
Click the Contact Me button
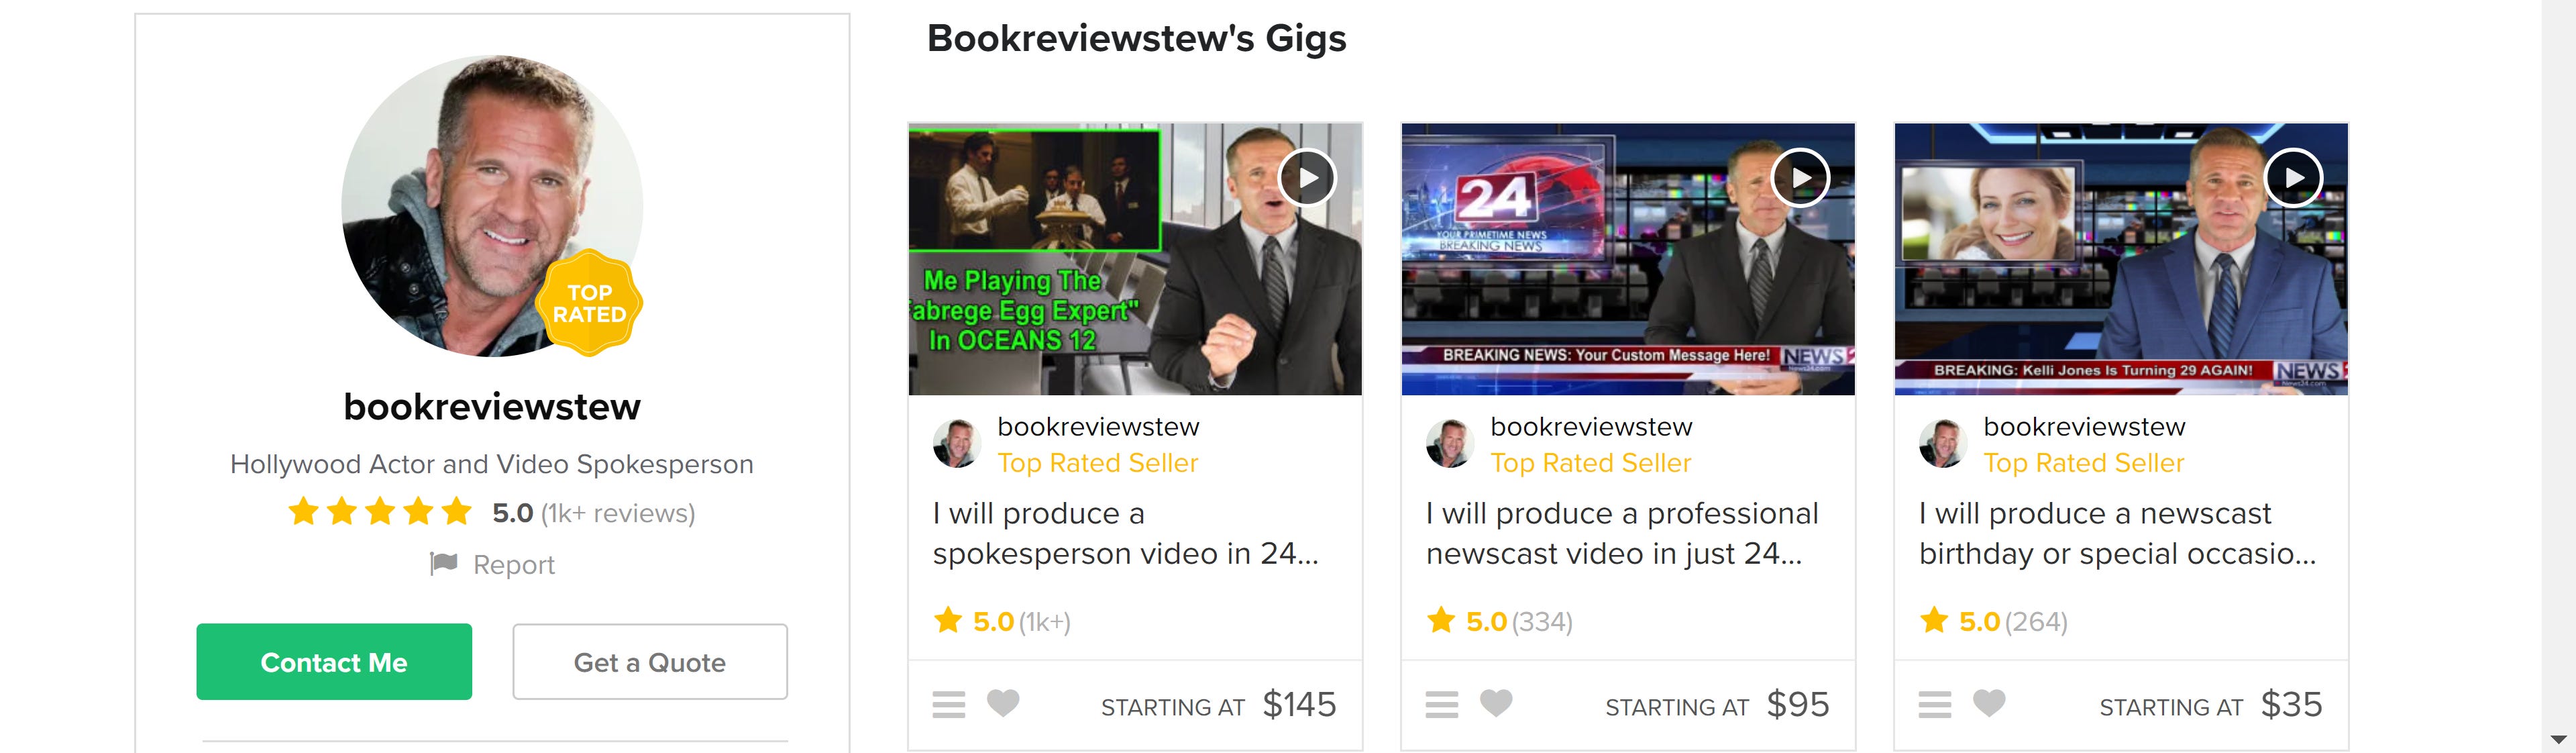pos(334,662)
